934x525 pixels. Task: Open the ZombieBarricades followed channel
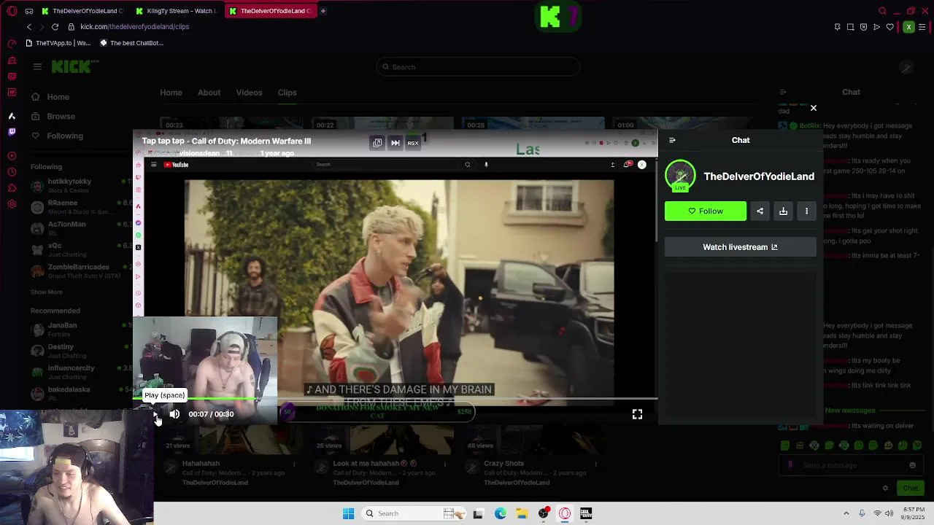point(80,271)
